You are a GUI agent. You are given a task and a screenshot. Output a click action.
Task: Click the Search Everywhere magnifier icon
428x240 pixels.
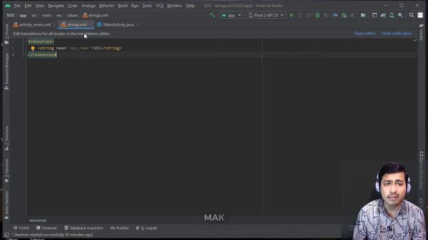click(411, 15)
